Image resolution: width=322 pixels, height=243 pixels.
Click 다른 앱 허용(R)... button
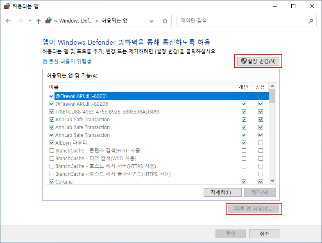click(254, 209)
